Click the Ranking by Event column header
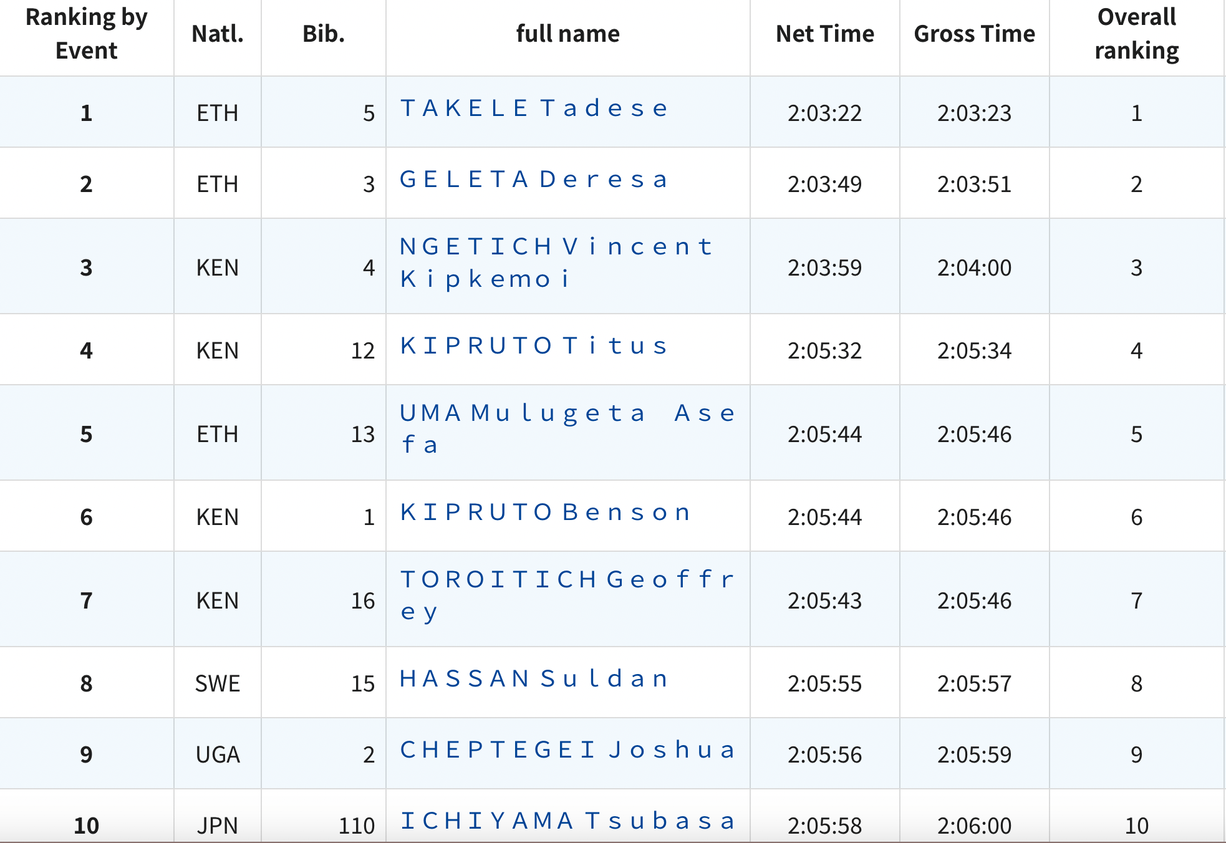The height and width of the screenshot is (843, 1226). [x=86, y=34]
